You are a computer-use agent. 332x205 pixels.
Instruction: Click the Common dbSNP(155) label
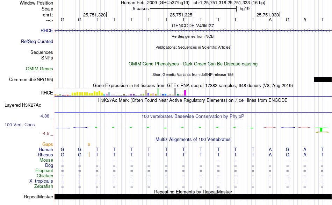pyautogui.click(x=31, y=79)
